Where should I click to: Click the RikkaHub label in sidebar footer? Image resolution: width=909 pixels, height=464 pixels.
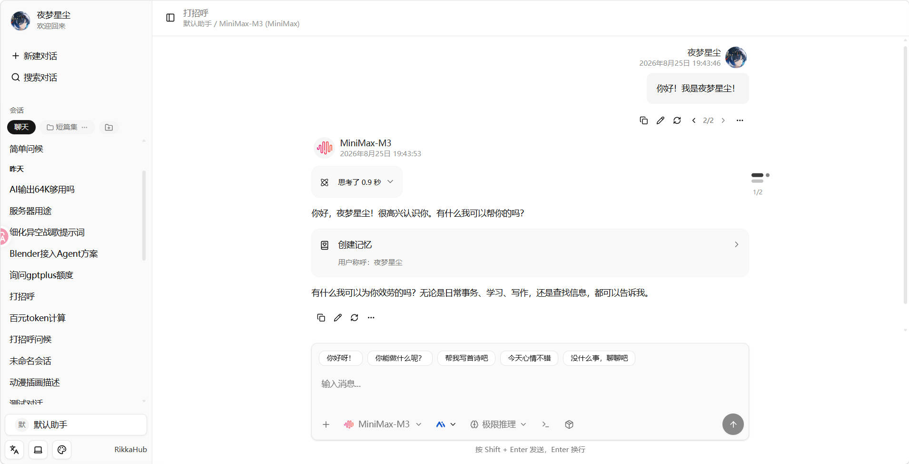pos(130,450)
